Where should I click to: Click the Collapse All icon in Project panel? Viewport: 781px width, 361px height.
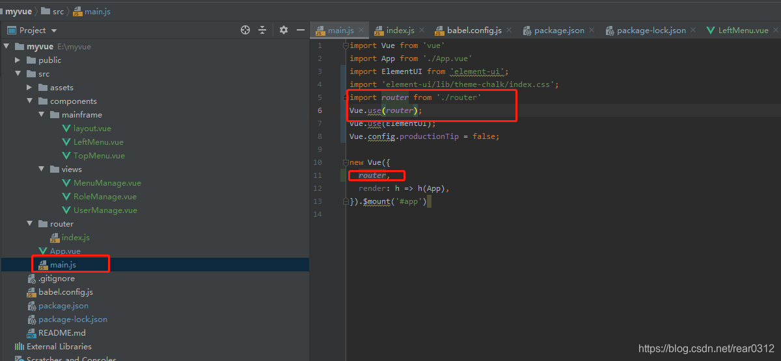point(262,30)
